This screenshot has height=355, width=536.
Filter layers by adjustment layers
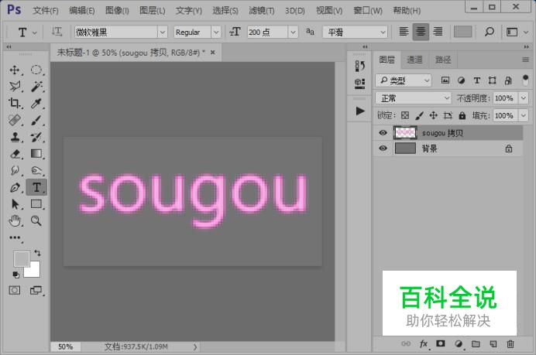pos(461,80)
